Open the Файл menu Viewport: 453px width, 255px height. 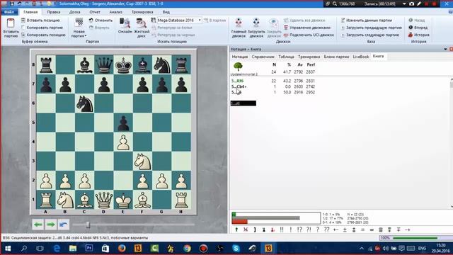point(9,12)
